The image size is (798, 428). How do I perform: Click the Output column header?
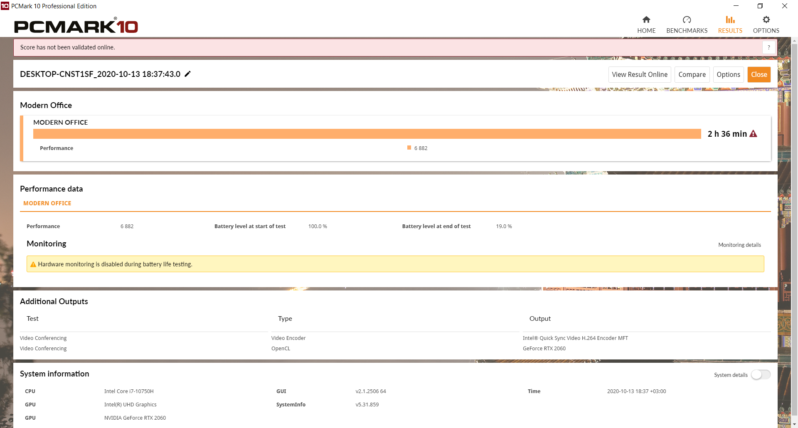[540, 319]
